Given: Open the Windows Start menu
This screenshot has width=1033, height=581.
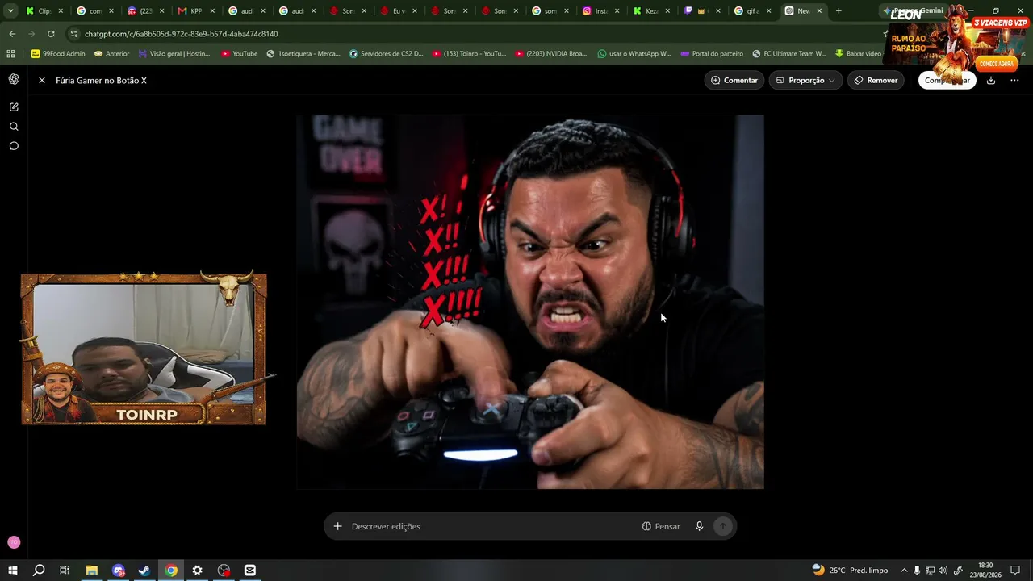Looking at the screenshot, I should pos(13,571).
